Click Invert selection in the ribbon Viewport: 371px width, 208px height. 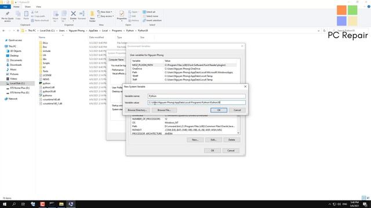click(x=152, y=20)
